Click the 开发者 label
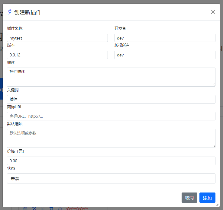Viewport: 223px width, 210px height. (x=120, y=28)
